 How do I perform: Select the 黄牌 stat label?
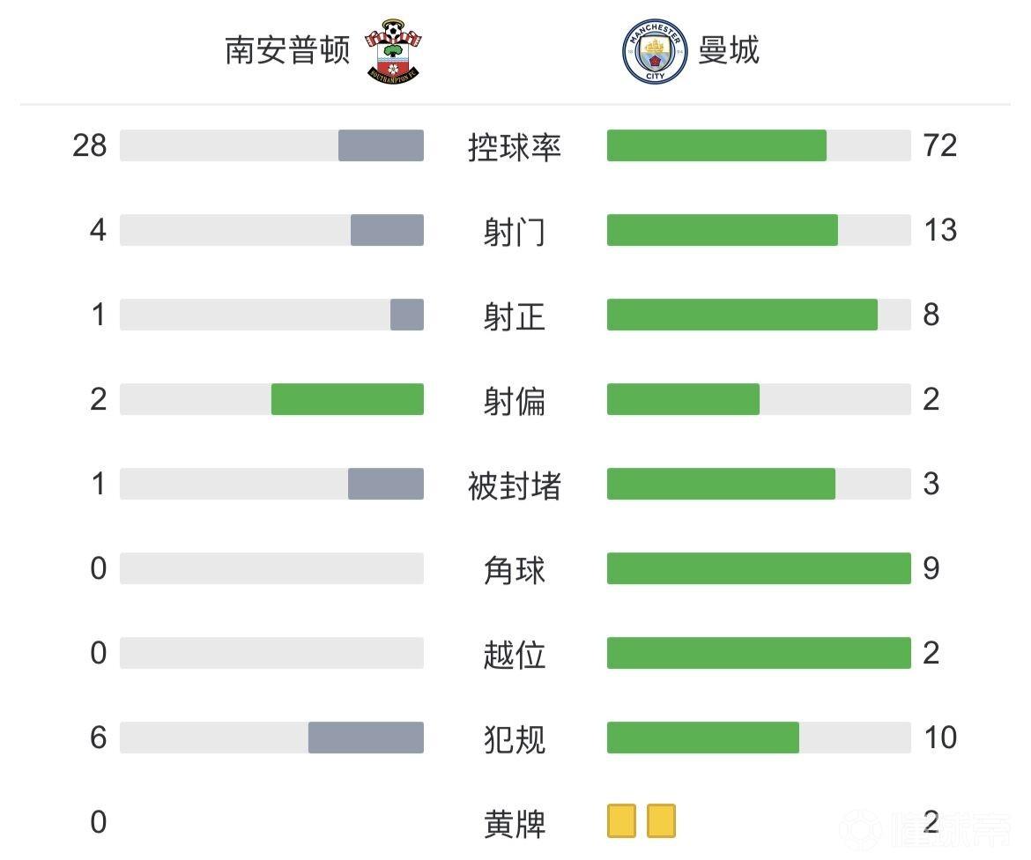click(x=515, y=823)
